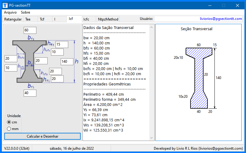
Task: Switch to the Tee tab
Action: (x=30, y=19)
